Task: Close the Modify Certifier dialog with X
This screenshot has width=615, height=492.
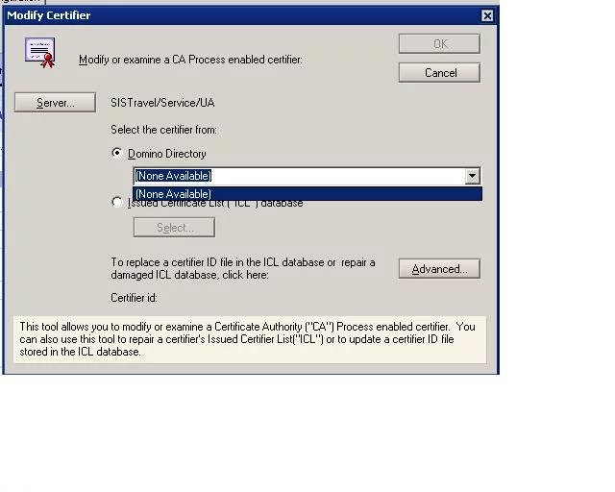Action: [x=487, y=15]
